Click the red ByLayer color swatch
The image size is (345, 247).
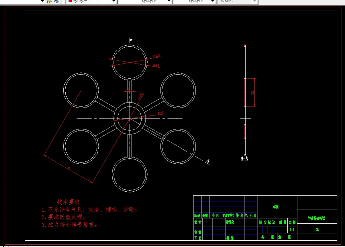click(x=70, y=1)
